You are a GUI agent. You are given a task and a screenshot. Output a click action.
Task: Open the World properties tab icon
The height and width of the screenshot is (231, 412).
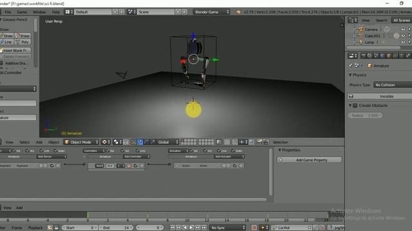382,56
